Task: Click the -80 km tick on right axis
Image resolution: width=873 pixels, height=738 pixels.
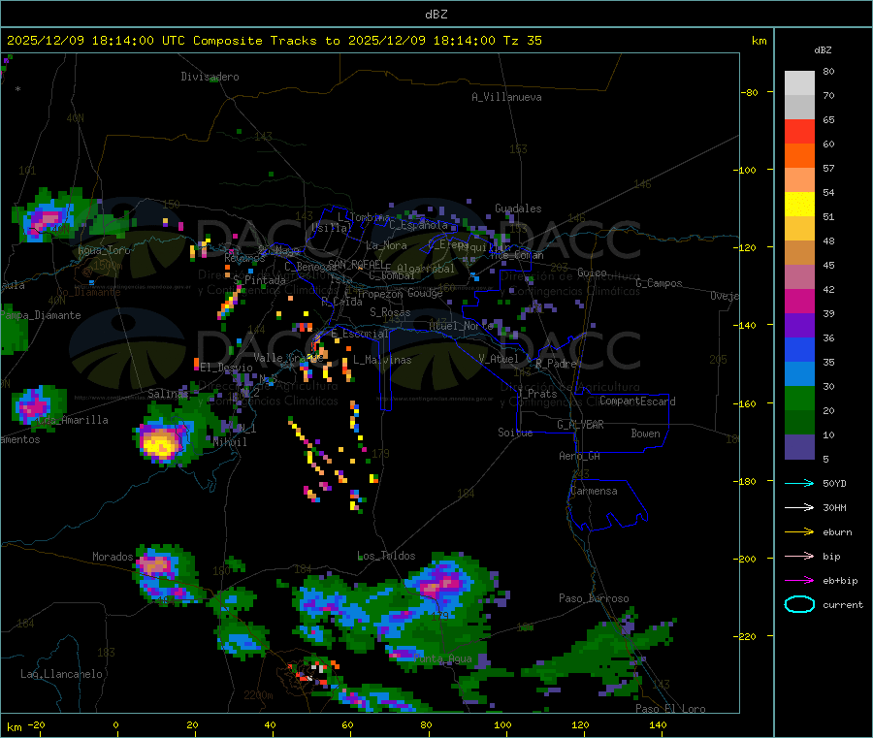Action: [x=750, y=92]
